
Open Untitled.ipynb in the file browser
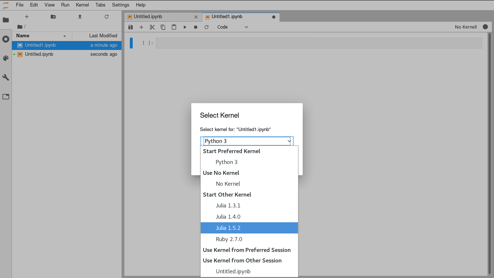(x=39, y=54)
